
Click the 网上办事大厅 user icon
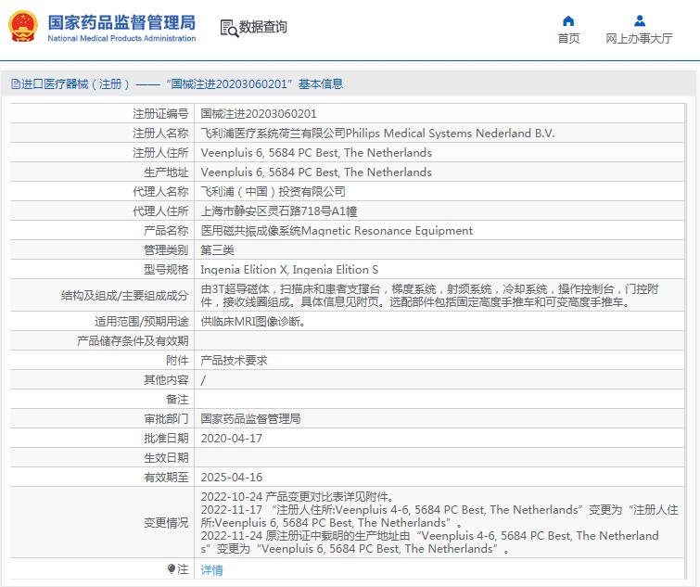(x=640, y=21)
